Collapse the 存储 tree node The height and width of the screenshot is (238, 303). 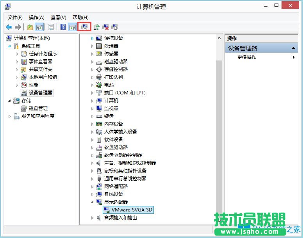click(9, 101)
